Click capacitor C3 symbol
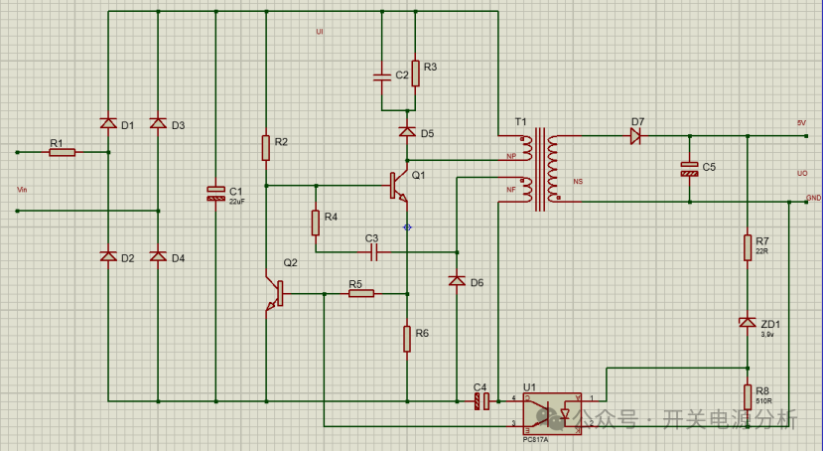Image resolution: width=824 pixels, height=452 pixels. coord(373,252)
